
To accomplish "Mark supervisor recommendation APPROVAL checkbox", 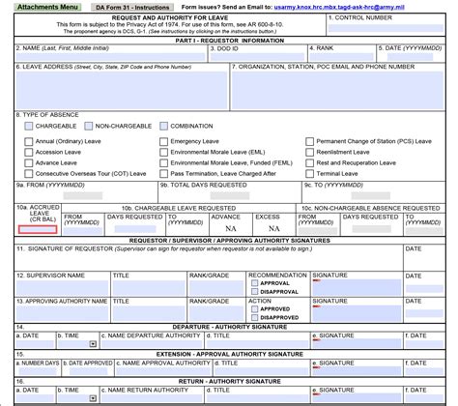I will [254, 283].
